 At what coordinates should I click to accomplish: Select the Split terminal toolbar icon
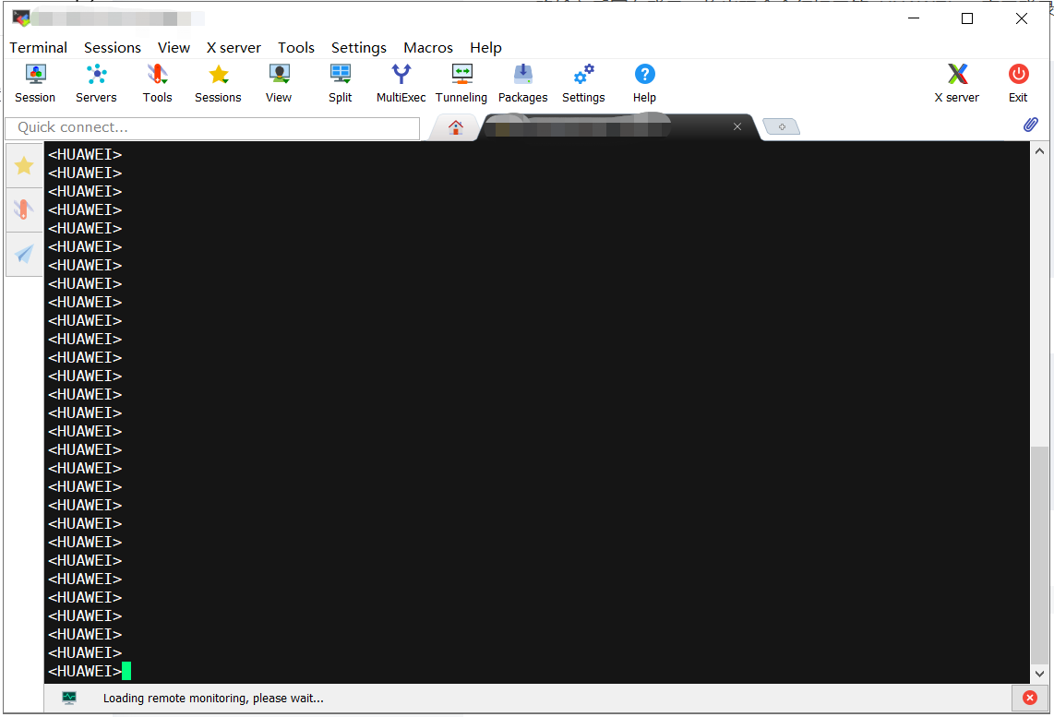click(x=341, y=83)
